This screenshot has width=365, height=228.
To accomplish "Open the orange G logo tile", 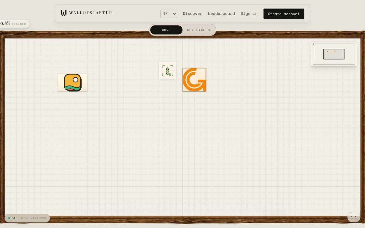I will click(194, 80).
